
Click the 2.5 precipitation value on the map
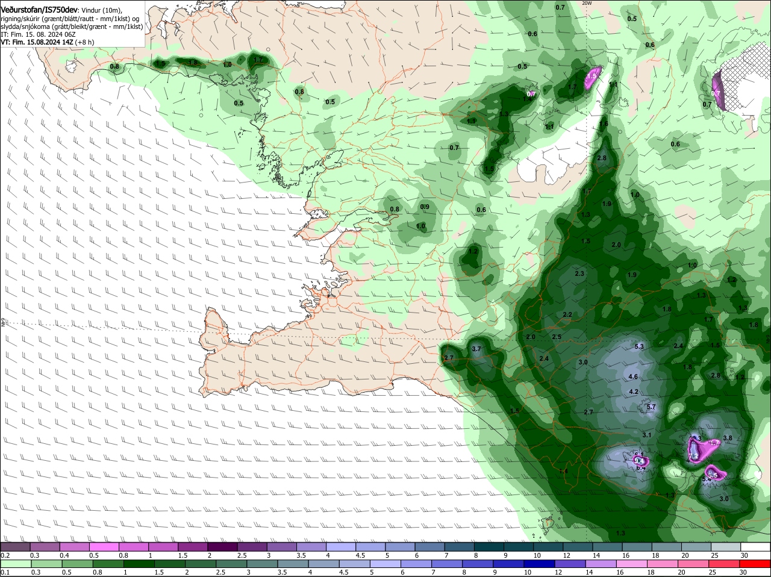tap(557, 337)
